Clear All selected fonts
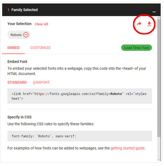Screen dimensions: 164x166 click(41, 24)
